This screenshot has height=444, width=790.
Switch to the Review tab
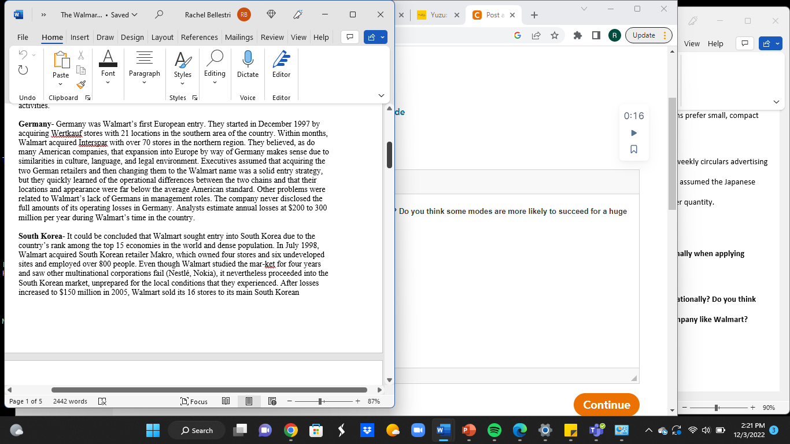tap(272, 37)
